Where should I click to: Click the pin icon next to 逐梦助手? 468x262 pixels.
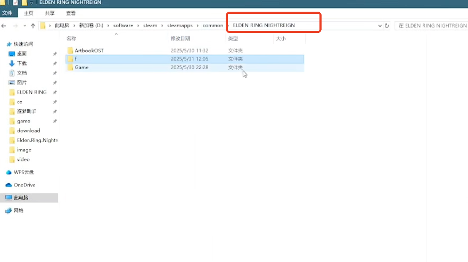[x=55, y=112]
